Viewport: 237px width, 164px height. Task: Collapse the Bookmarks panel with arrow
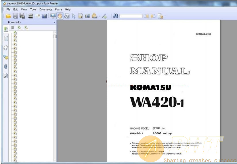[54, 22]
